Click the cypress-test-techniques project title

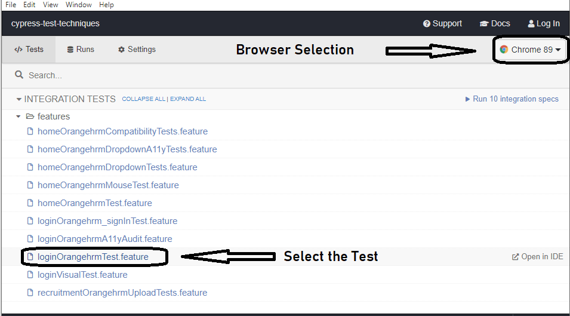pos(56,24)
